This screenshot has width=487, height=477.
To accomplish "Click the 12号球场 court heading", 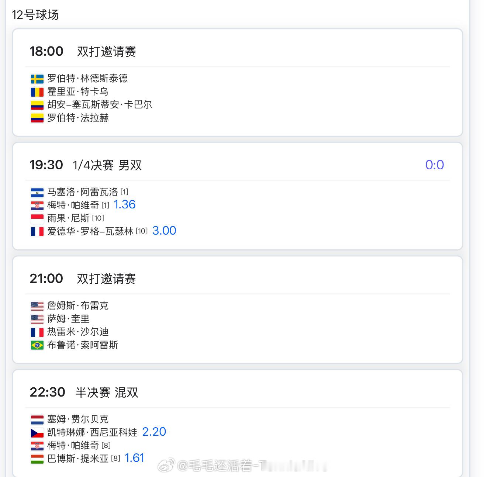I will coord(35,15).
